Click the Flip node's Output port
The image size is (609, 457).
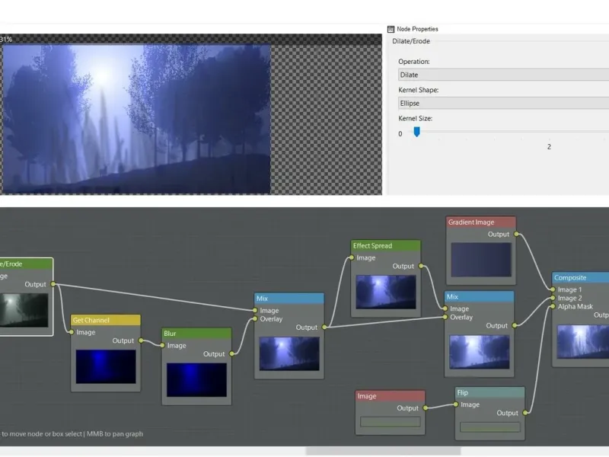(525, 413)
